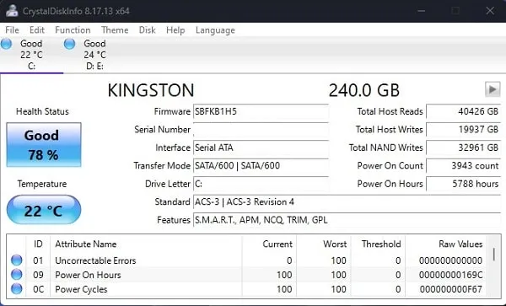Click the CrystalDiskInfo app icon in title bar

(12, 11)
